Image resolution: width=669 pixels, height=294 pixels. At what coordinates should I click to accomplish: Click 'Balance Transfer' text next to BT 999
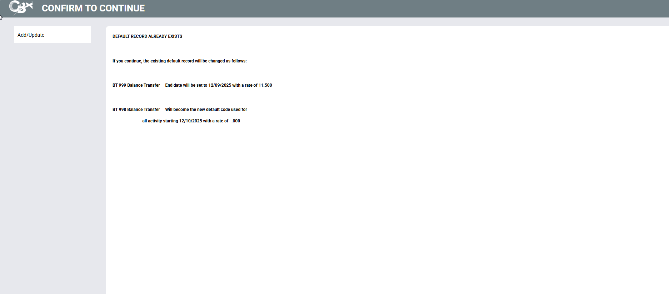coord(144,85)
